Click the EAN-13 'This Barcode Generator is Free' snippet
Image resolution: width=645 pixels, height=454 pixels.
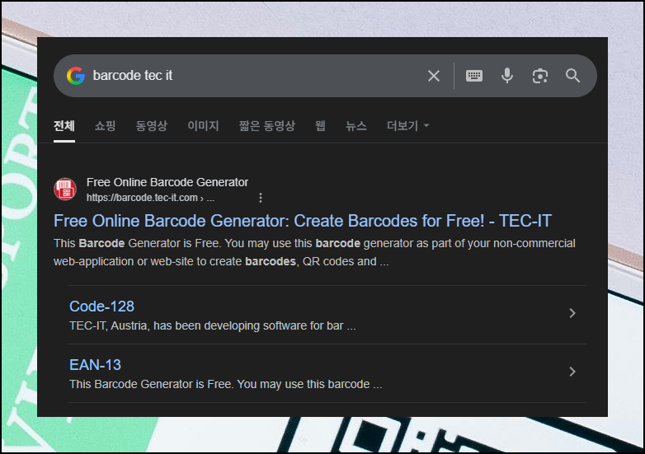click(225, 384)
